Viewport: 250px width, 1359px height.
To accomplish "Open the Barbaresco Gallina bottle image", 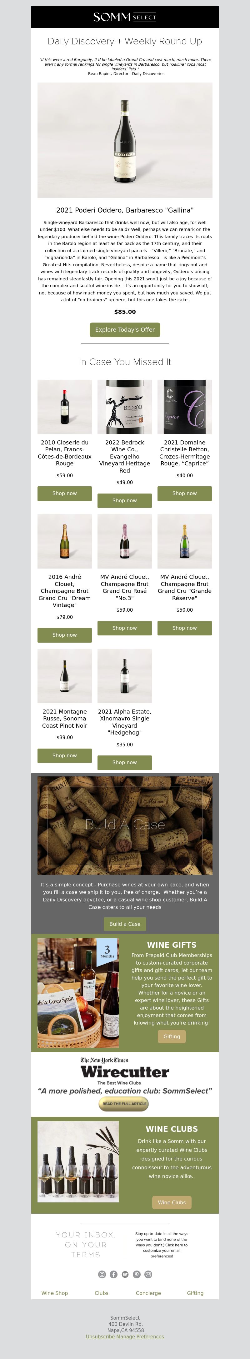I will tap(125, 140).
